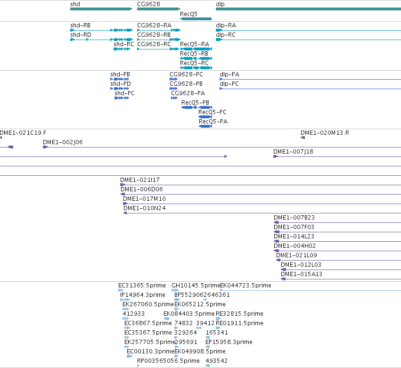This screenshot has height=368, width=401.
Task: Click the EC35367.5prime EST label
Action: click(x=148, y=333)
